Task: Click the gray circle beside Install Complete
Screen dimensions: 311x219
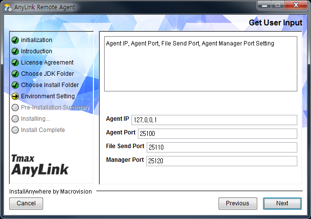Action: tap(15, 130)
